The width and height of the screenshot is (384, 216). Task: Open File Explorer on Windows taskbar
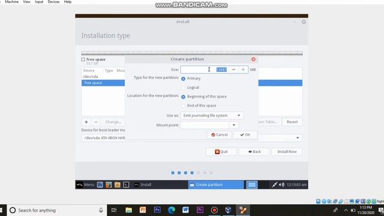(128, 210)
